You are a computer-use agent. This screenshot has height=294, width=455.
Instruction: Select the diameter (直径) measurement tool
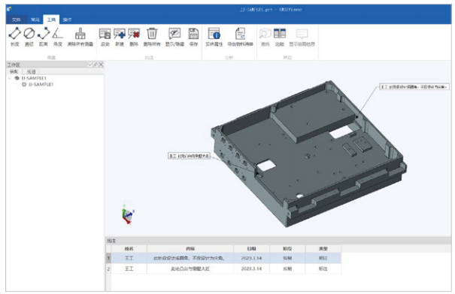(29, 37)
